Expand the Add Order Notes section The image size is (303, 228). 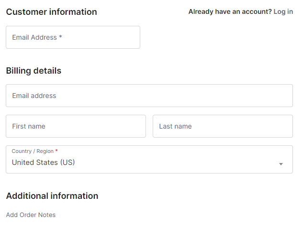click(31, 215)
